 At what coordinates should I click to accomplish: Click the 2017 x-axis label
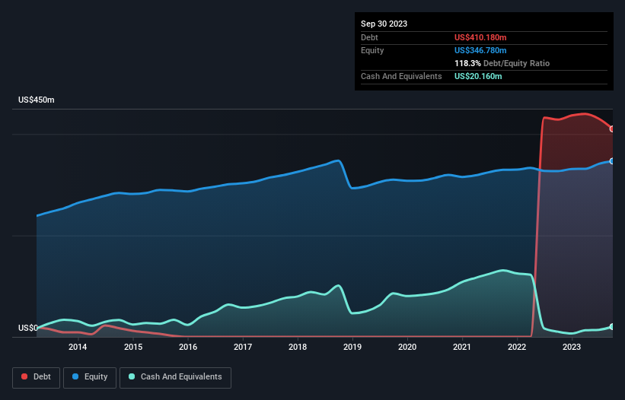point(243,347)
